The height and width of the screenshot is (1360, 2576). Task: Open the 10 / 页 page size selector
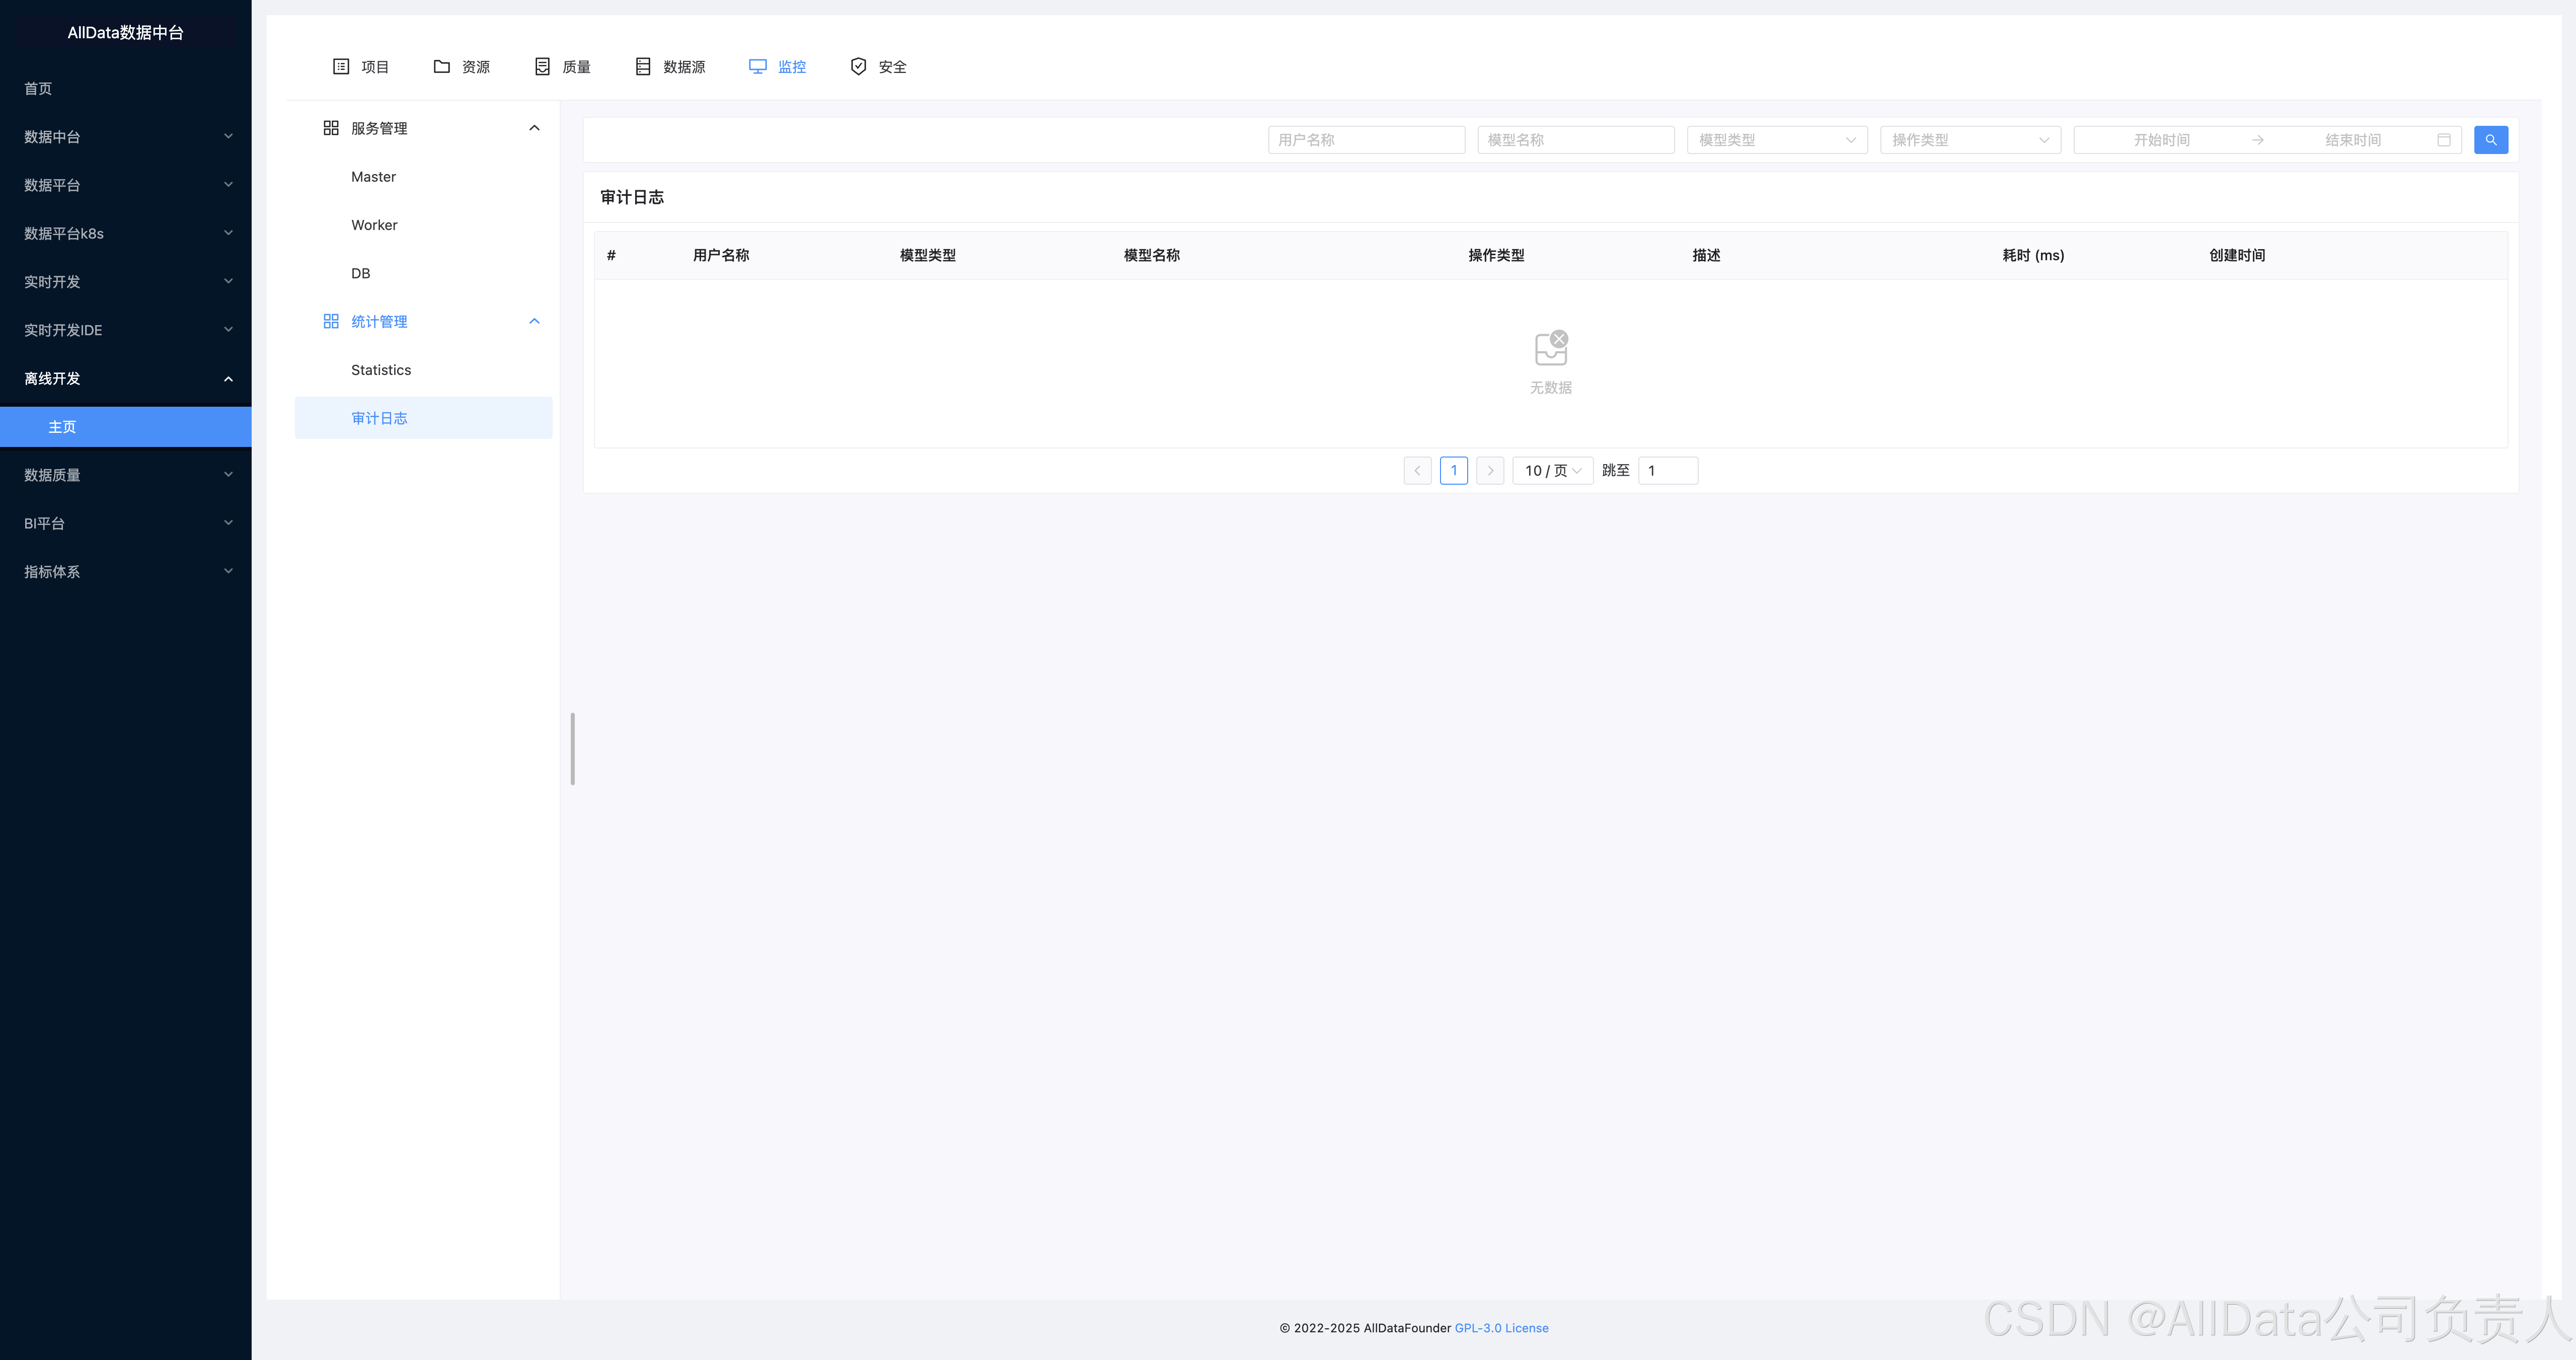1552,471
